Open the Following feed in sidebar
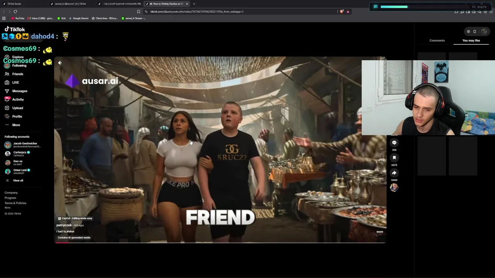This screenshot has width=495, height=278. click(15, 65)
